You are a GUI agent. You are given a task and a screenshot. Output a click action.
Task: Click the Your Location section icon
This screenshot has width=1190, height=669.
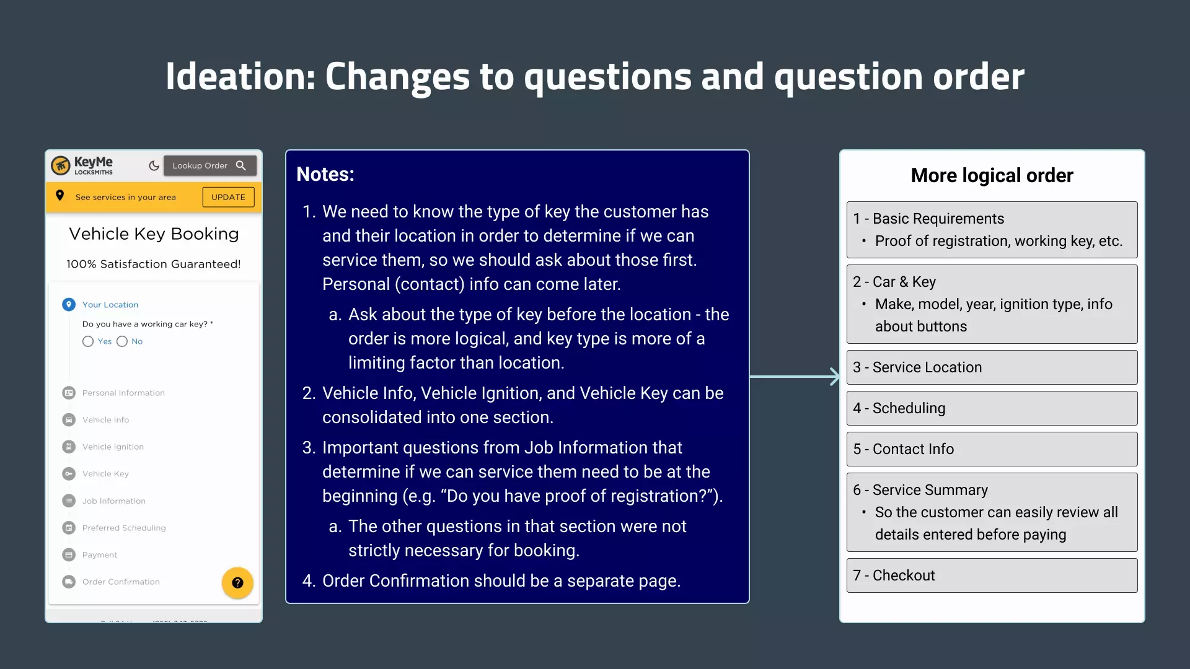[x=69, y=304]
